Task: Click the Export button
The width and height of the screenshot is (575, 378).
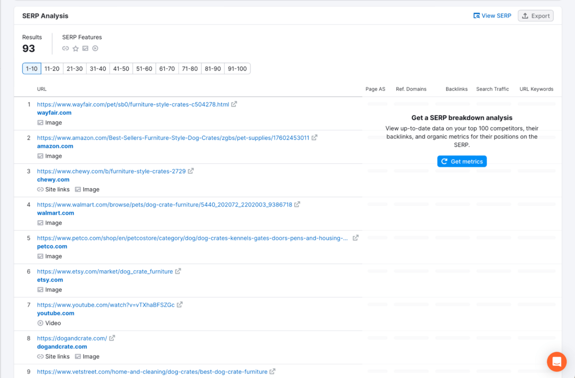Action: coord(536,16)
